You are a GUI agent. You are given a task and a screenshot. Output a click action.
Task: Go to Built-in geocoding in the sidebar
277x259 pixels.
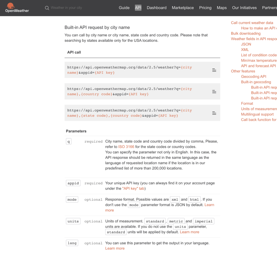(256, 82)
